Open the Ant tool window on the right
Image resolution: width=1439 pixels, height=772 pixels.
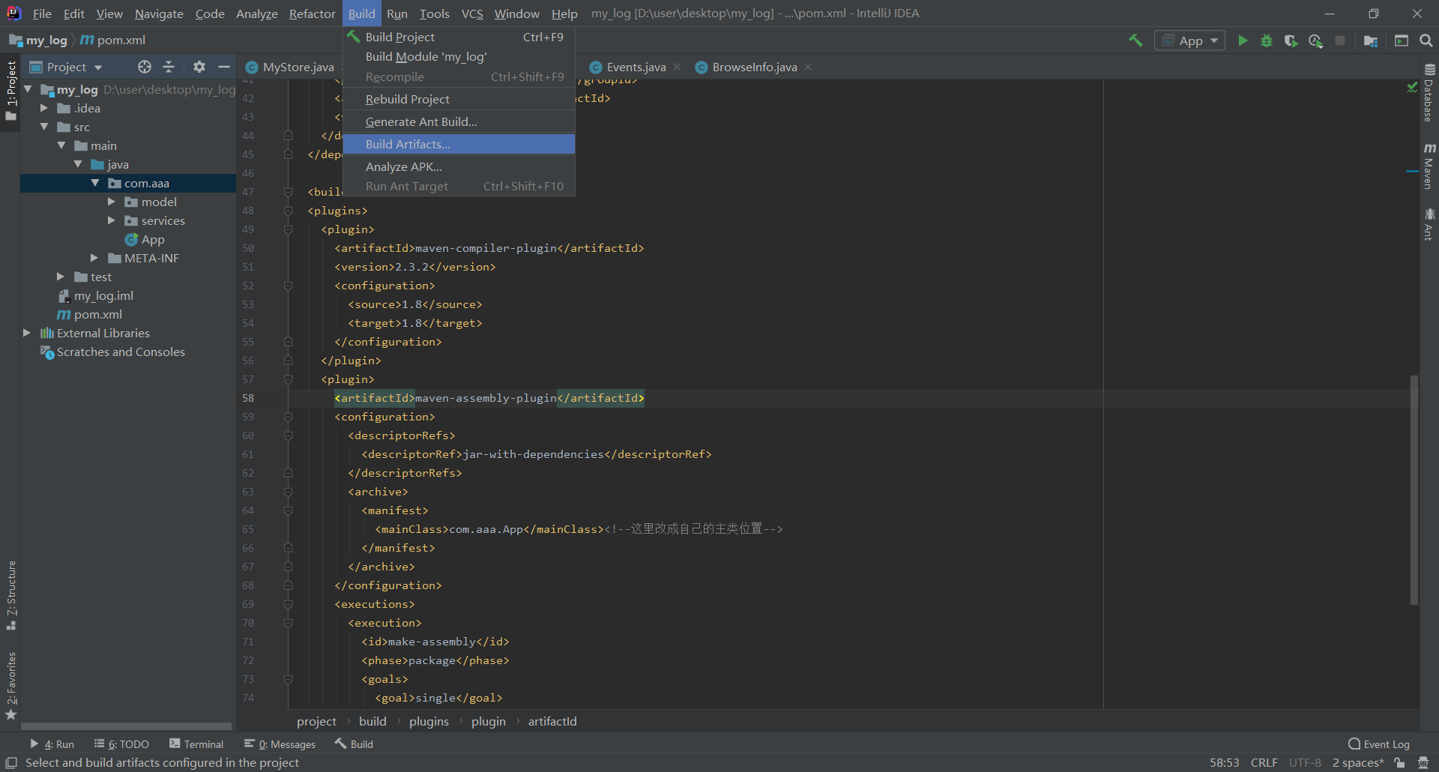[x=1429, y=224]
